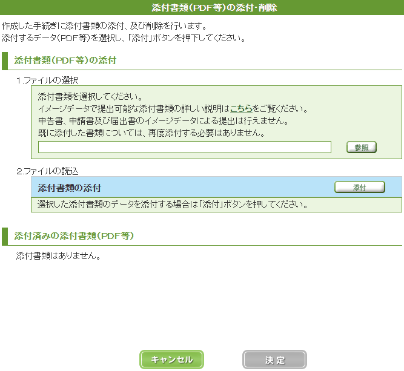Screen dimensions: 404x371
Task: Click the 添付書類の添付 blue header label
Action: pos(69,188)
